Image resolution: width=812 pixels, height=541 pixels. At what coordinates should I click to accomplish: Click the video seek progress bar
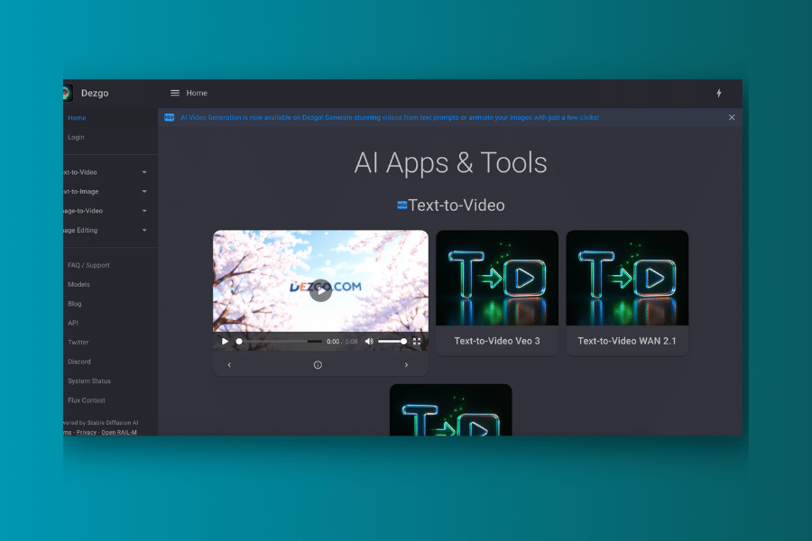(x=281, y=341)
